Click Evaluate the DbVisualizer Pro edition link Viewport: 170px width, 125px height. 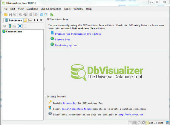coord(78,34)
